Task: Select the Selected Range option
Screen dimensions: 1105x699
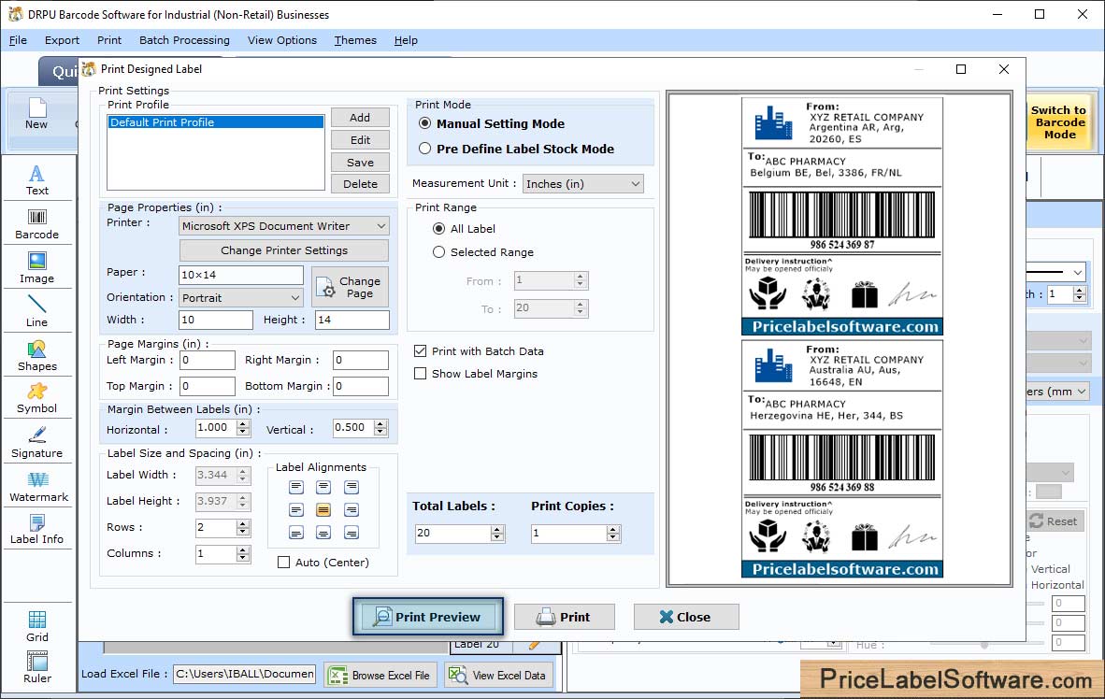Action: 439,252
